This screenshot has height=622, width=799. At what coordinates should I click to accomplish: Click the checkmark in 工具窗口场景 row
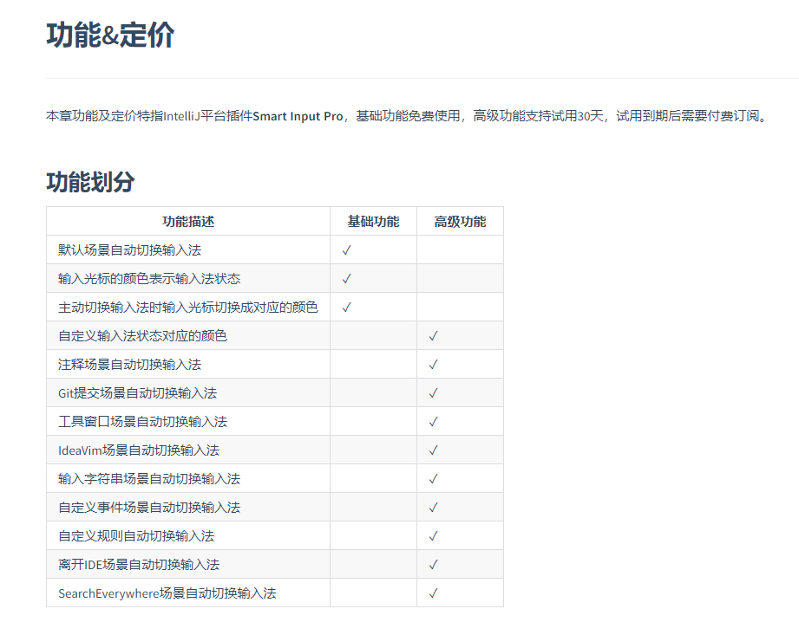tap(433, 422)
